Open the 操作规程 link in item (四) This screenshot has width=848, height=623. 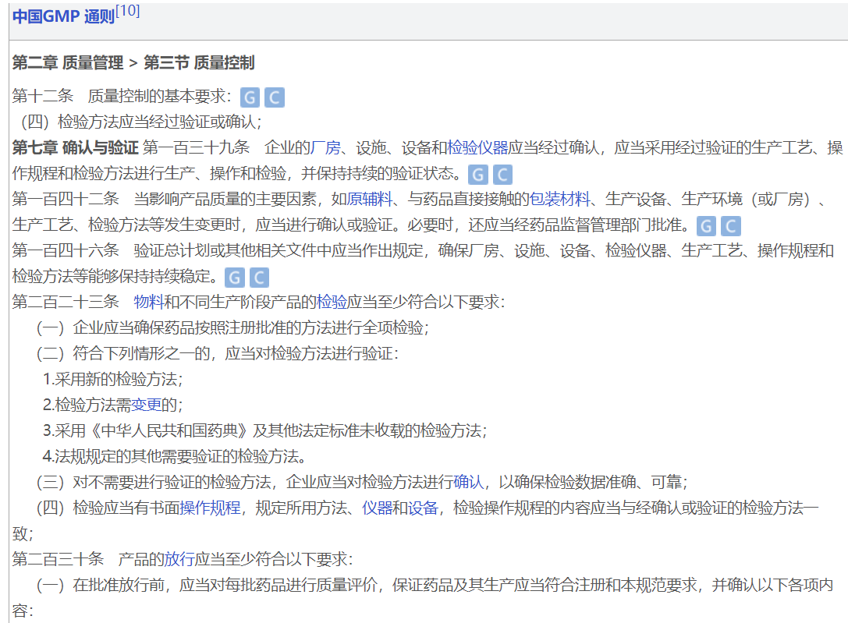[210, 508]
